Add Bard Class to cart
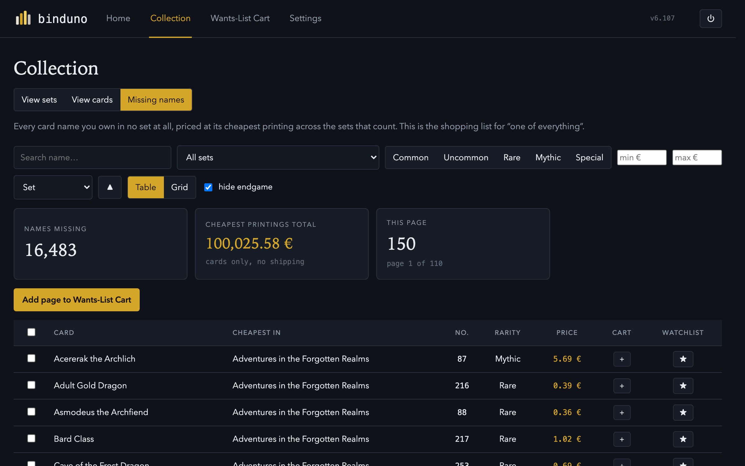745x466 pixels. [622, 439]
